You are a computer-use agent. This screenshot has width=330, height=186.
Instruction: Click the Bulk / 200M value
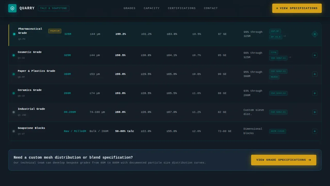click(99, 131)
